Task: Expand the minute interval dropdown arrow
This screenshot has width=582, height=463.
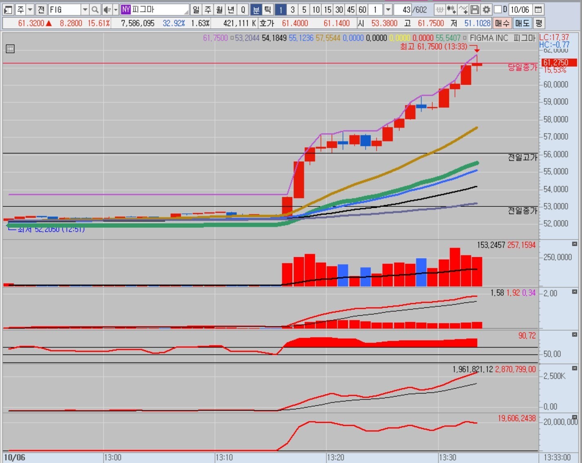Action: (388, 9)
